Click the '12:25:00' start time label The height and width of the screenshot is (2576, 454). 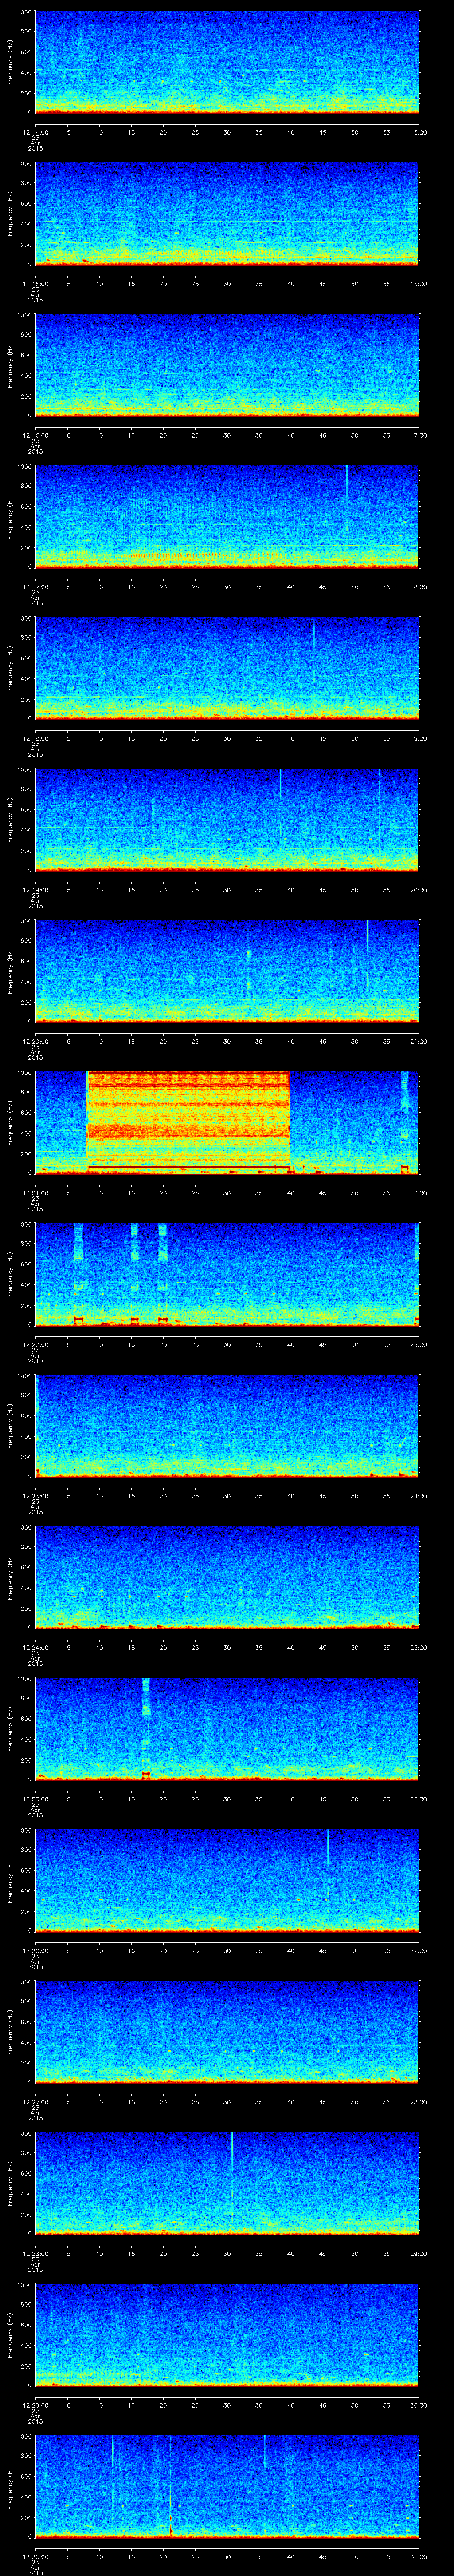tap(35, 1798)
